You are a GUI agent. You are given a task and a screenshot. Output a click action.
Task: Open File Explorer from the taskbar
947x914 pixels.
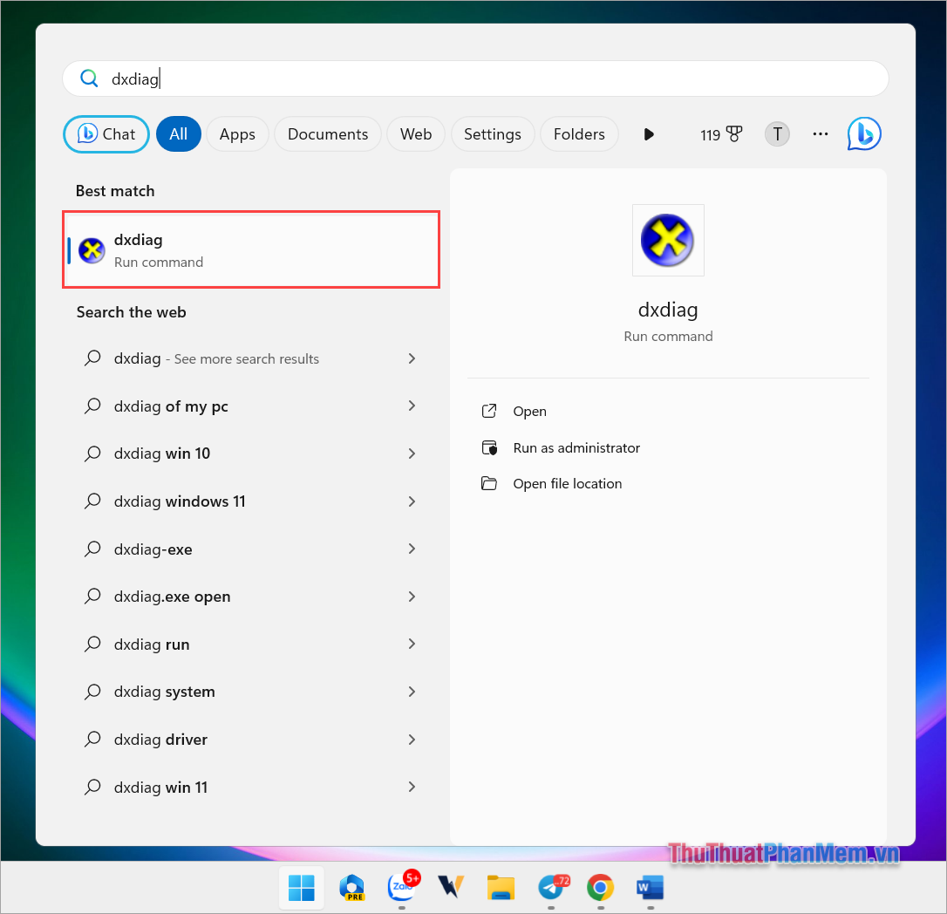pyautogui.click(x=501, y=888)
